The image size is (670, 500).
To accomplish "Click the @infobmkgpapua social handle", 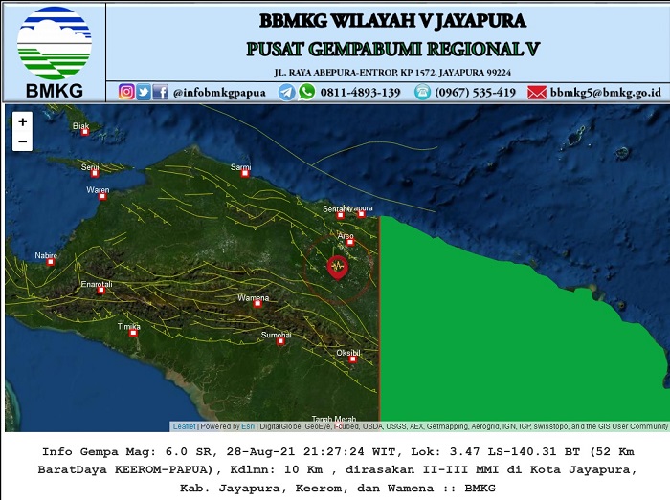I will (219, 93).
